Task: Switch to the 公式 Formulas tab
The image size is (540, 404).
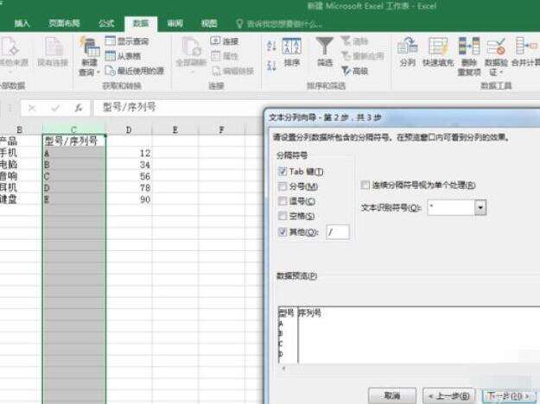Action: coord(106,23)
